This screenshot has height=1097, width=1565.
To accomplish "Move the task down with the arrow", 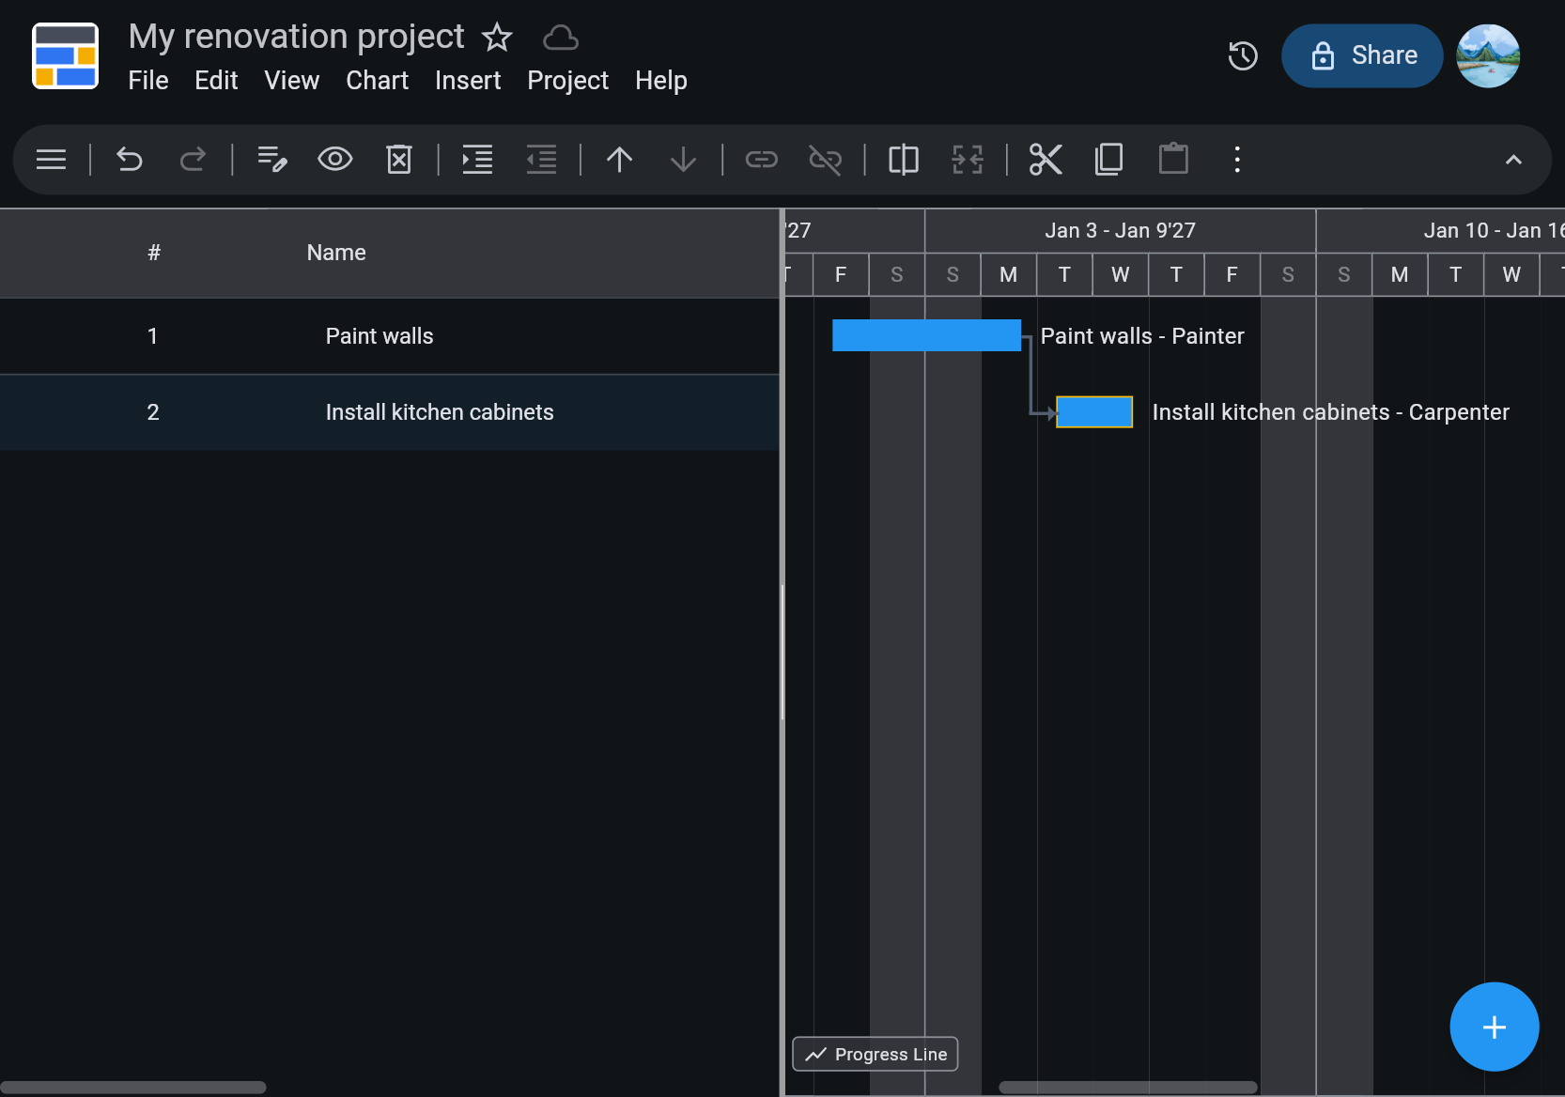I will 683,160.
